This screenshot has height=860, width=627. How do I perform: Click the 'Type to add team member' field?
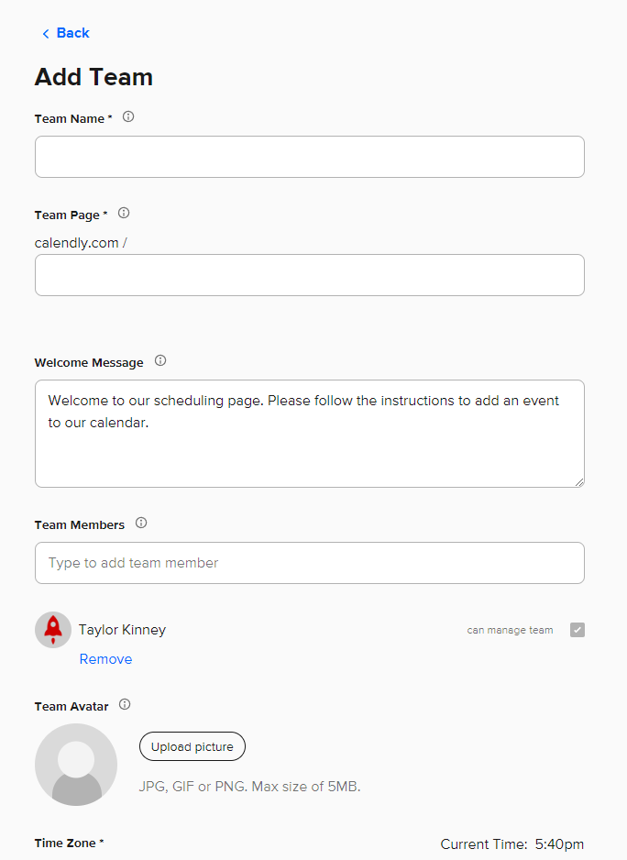pos(309,563)
